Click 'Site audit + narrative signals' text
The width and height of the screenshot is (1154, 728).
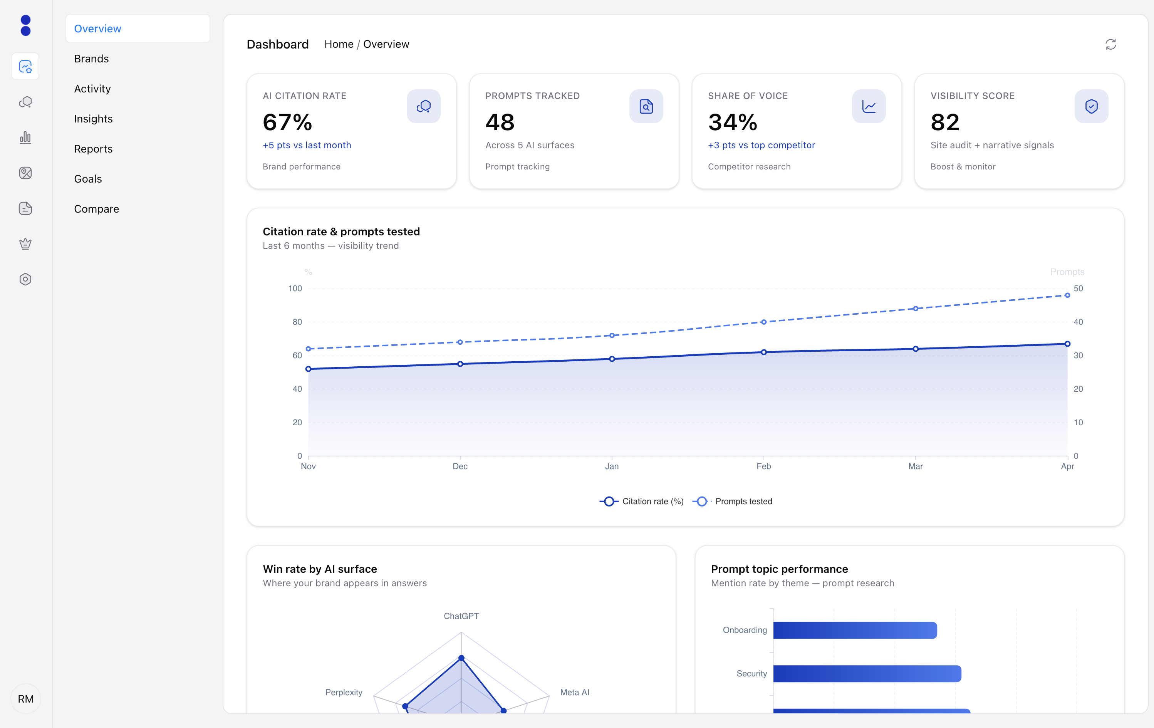pyautogui.click(x=992, y=145)
